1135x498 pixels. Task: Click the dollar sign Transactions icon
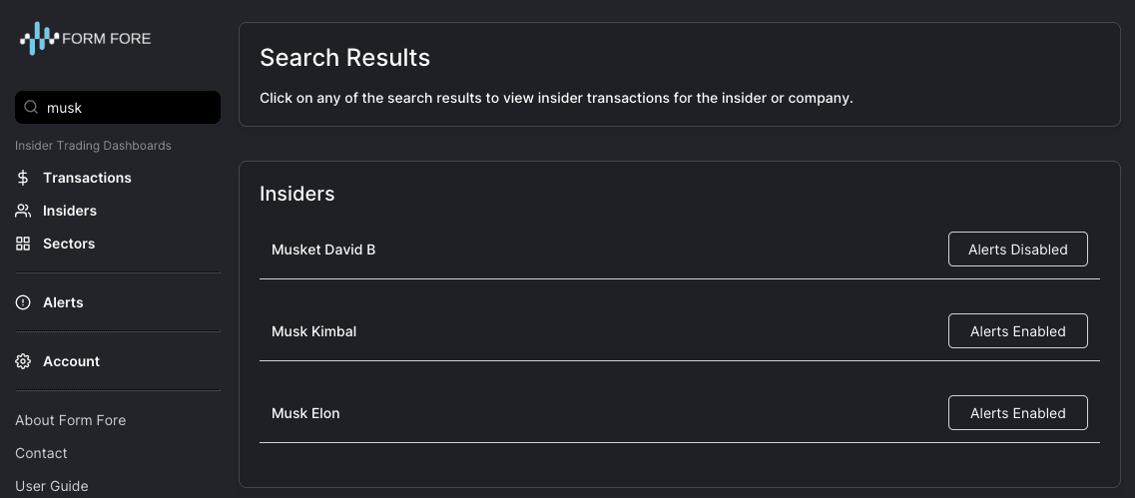[x=23, y=178]
